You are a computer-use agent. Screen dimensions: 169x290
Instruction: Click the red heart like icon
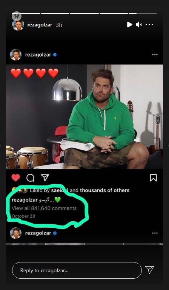tap(16, 178)
